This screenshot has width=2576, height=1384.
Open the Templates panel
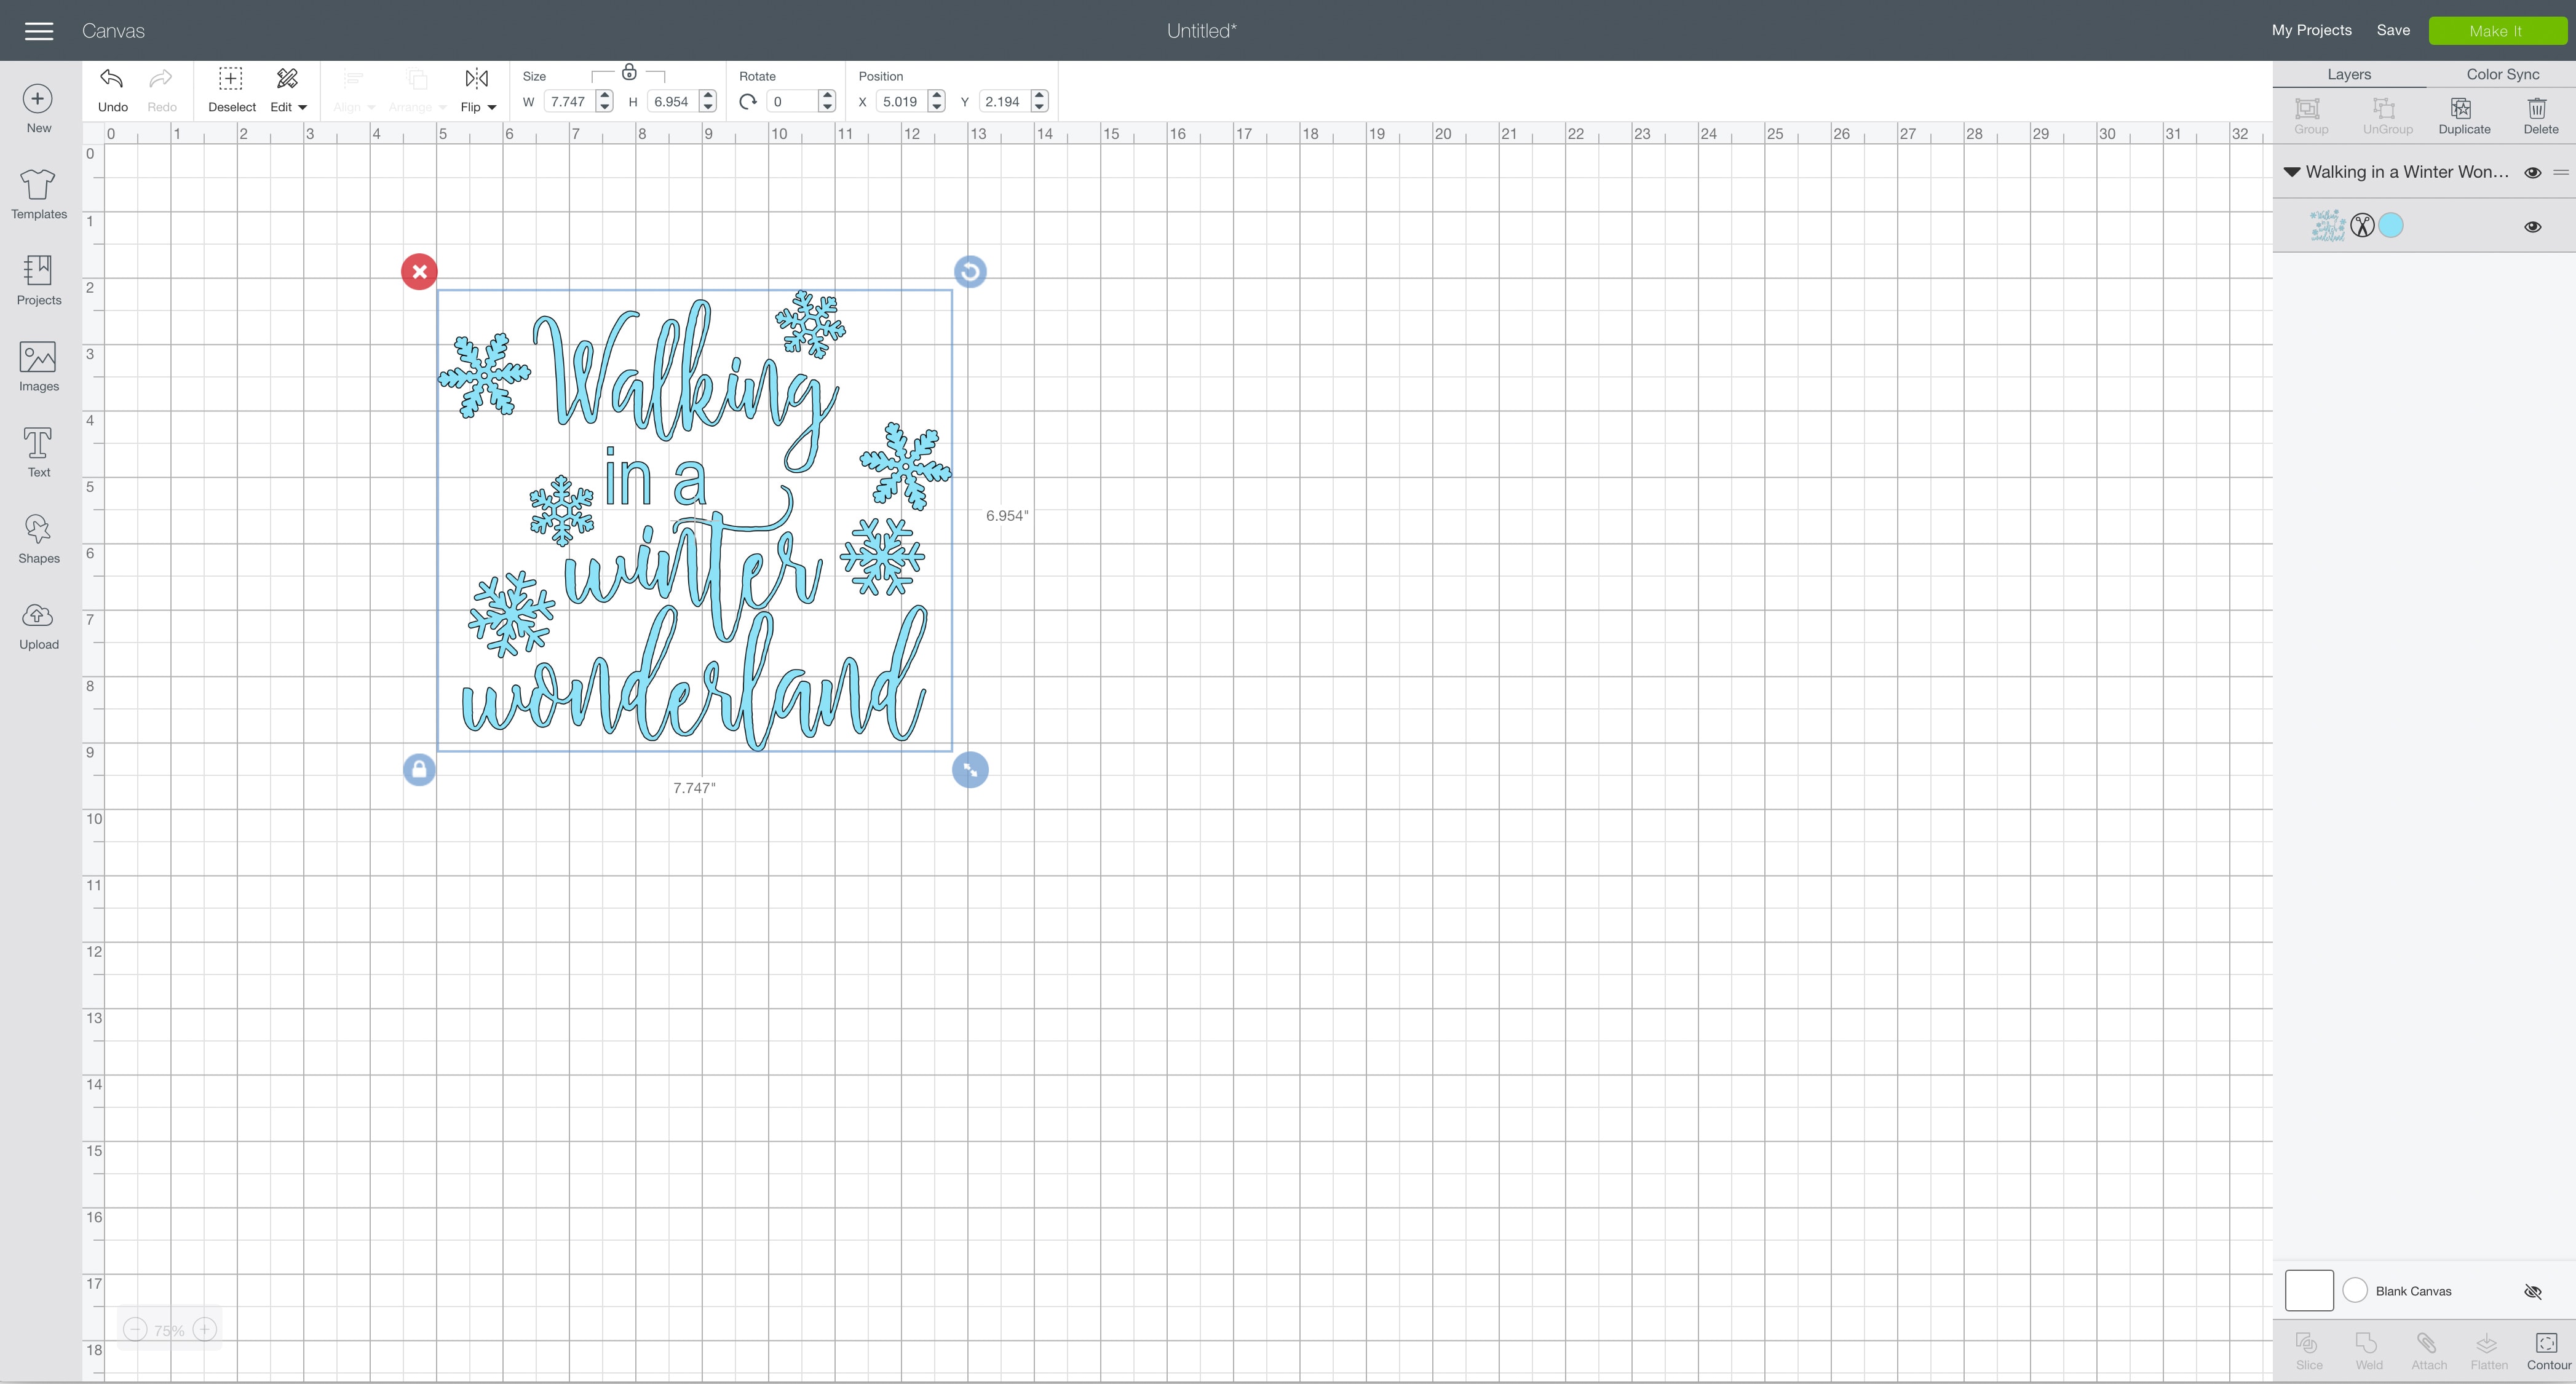[38, 193]
